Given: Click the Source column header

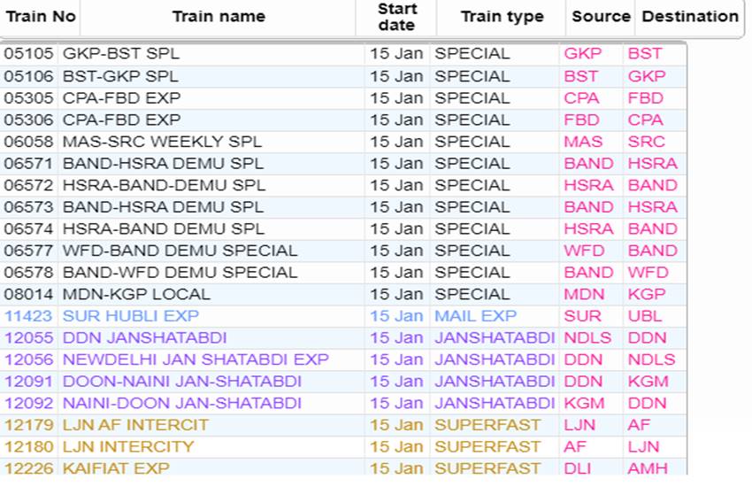Looking at the screenshot, I should [x=601, y=17].
